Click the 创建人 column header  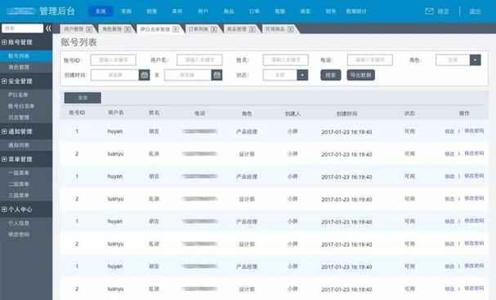click(x=293, y=113)
